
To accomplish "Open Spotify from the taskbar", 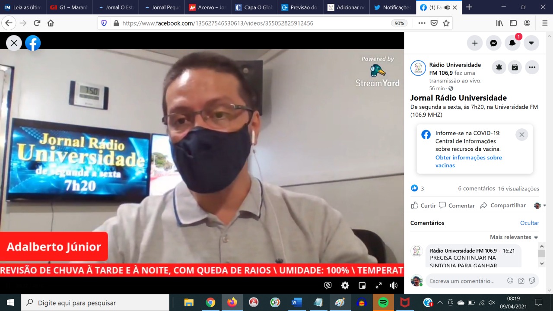I will [383, 302].
